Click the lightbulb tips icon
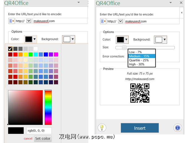The height and width of the screenshot is (143, 186). [x=102, y=128]
